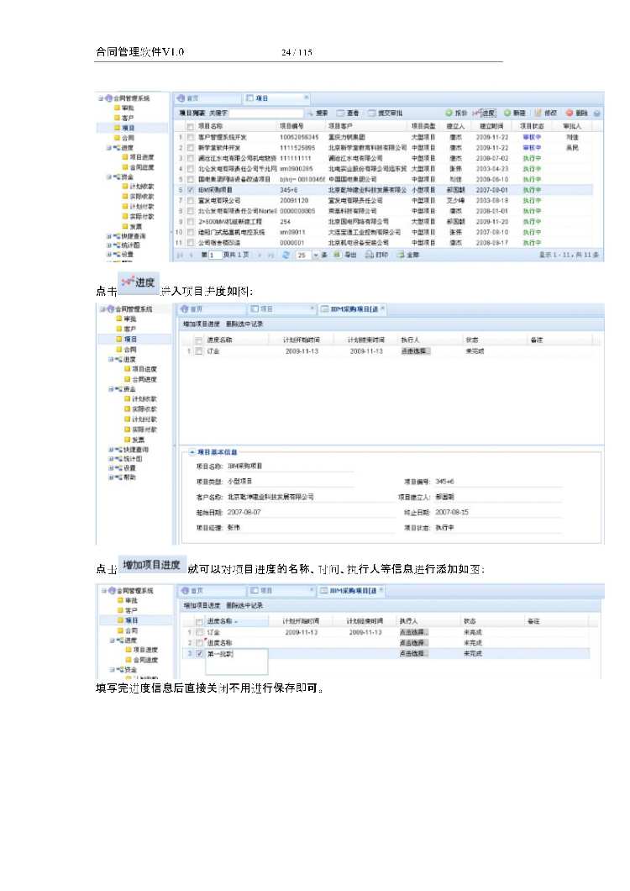Close the IBM采购项目 tab in middle screenshot
Screen dimensions: 630x891
pos(382,308)
